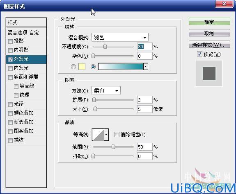Select the 样式 styles list entry

pyautogui.click(x=26, y=23)
